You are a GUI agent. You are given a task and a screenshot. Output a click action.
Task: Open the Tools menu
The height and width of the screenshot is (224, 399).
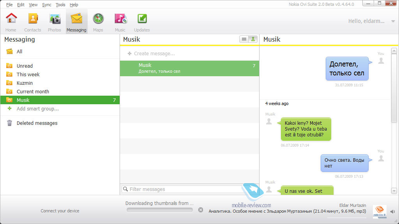(60, 5)
